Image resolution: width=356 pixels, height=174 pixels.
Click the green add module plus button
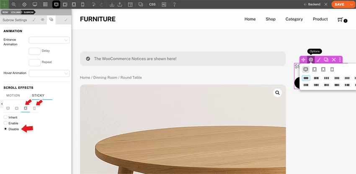click(4, 4)
